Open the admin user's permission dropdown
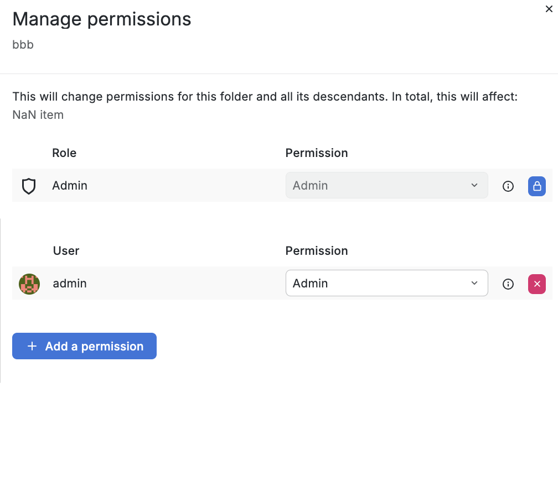This screenshot has height=482, width=558. tap(386, 283)
